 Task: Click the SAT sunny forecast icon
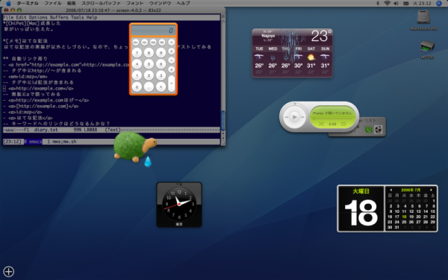(x=311, y=57)
